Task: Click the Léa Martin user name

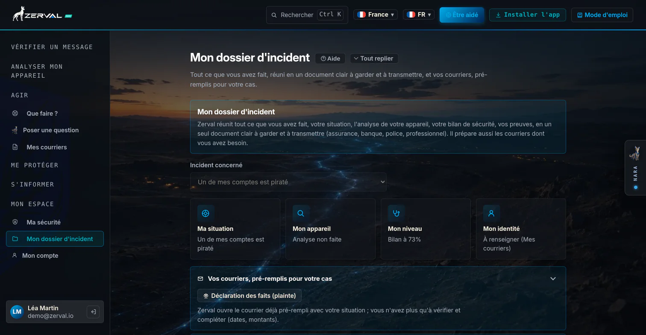Action: pos(43,308)
